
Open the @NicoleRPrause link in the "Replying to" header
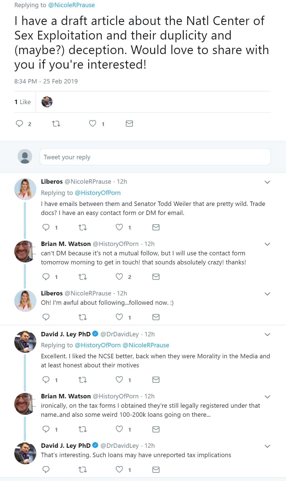[x=71, y=5]
